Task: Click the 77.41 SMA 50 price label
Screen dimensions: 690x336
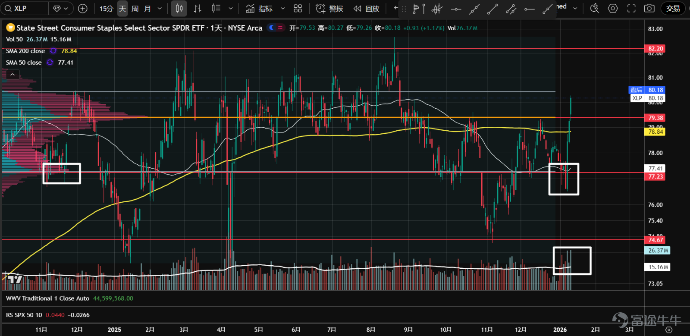Action: tap(655, 169)
